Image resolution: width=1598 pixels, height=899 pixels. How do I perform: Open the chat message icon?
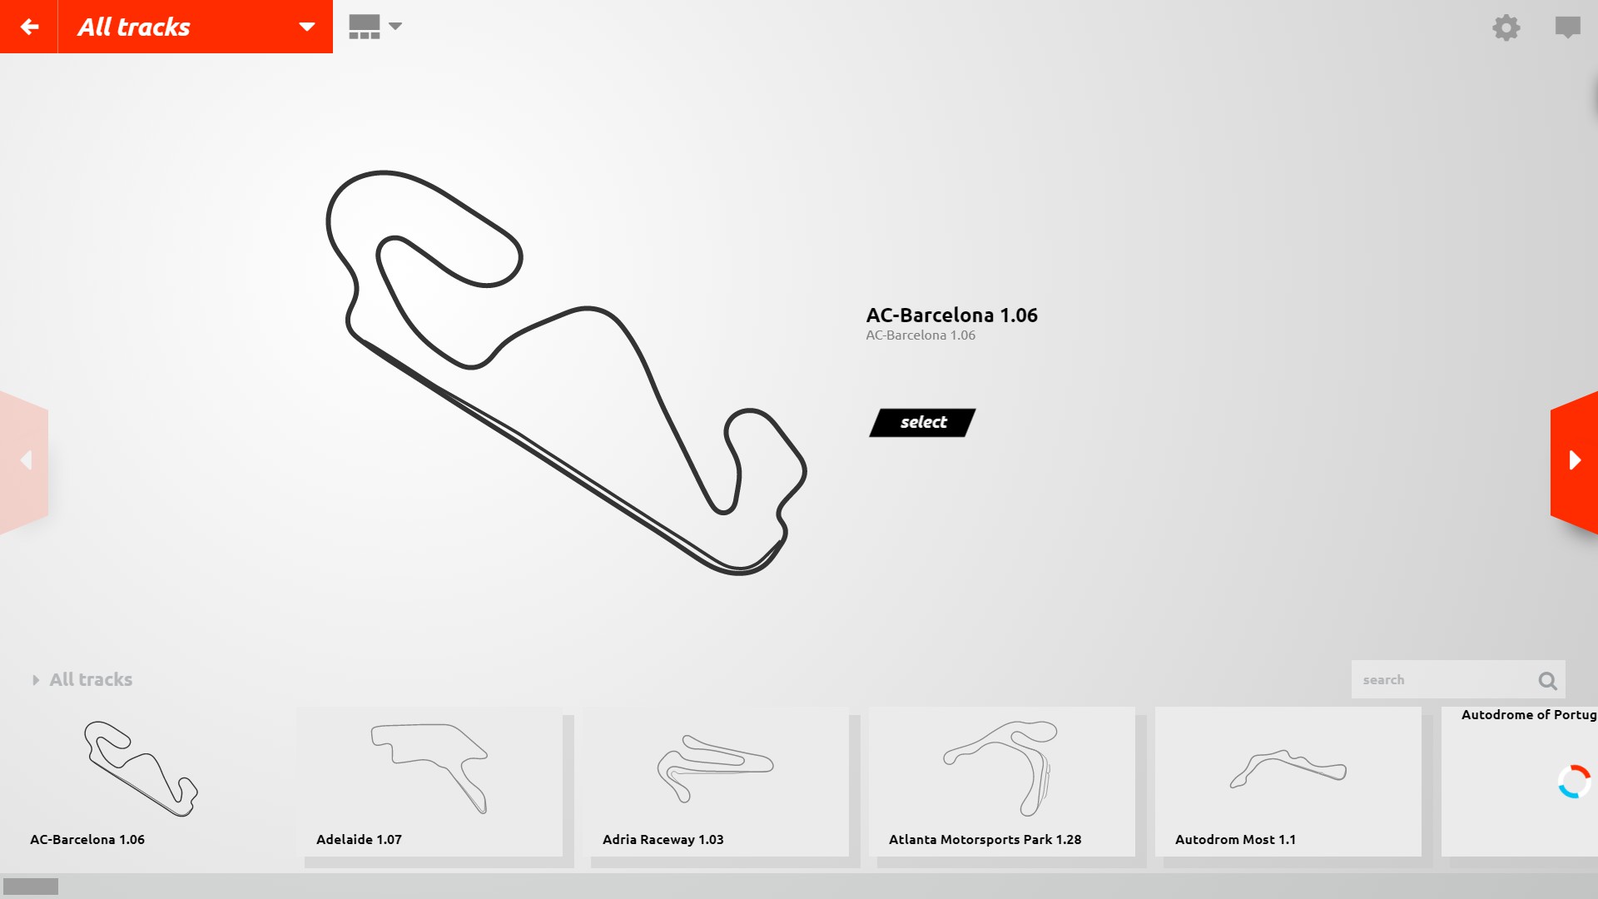(1567, 27)
